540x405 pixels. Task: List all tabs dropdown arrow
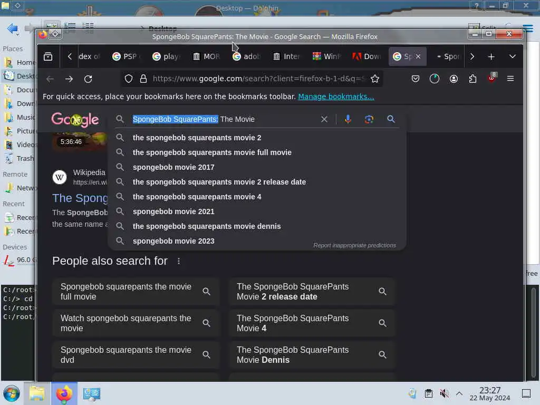click(513, 56)
